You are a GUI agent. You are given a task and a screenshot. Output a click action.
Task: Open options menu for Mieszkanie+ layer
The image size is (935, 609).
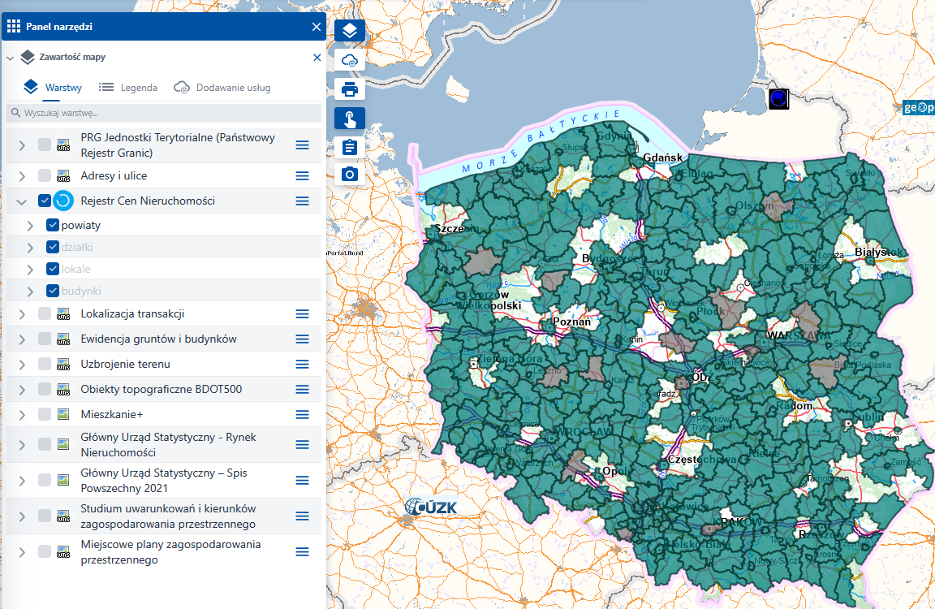point(303,415)
